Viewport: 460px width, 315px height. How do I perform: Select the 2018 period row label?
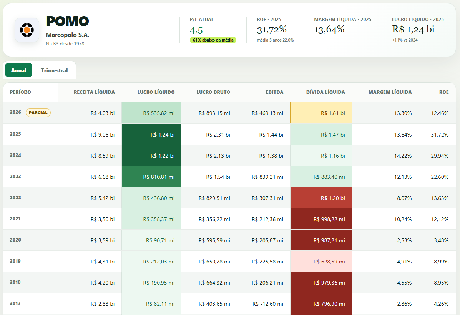pyautogui.click(x=15, y=282)
